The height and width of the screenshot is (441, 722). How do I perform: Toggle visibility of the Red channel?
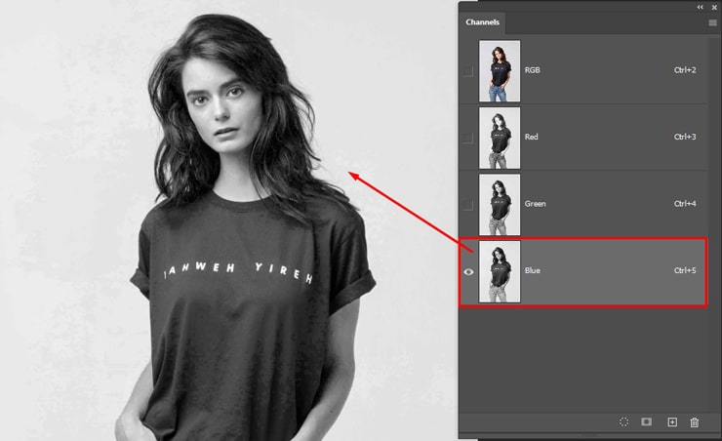(x=468, y=138)
